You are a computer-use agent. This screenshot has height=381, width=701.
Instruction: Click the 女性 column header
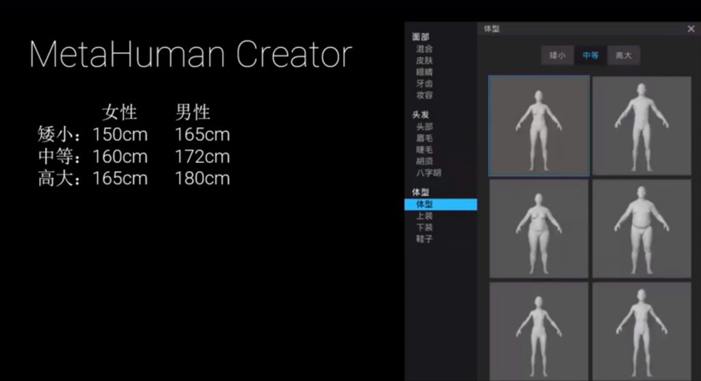point(119,111)
